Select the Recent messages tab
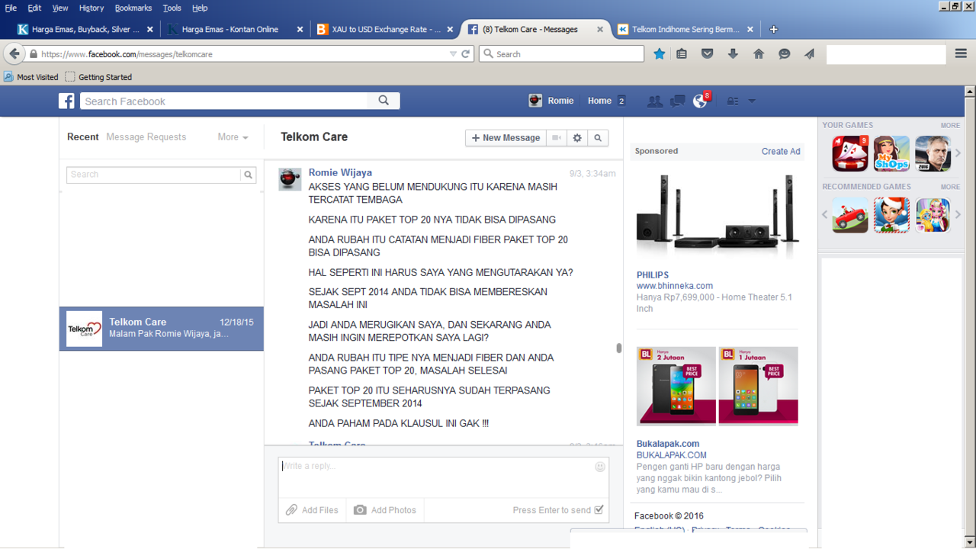The height and width of the screenshot is (549, 976). [83, 137]
